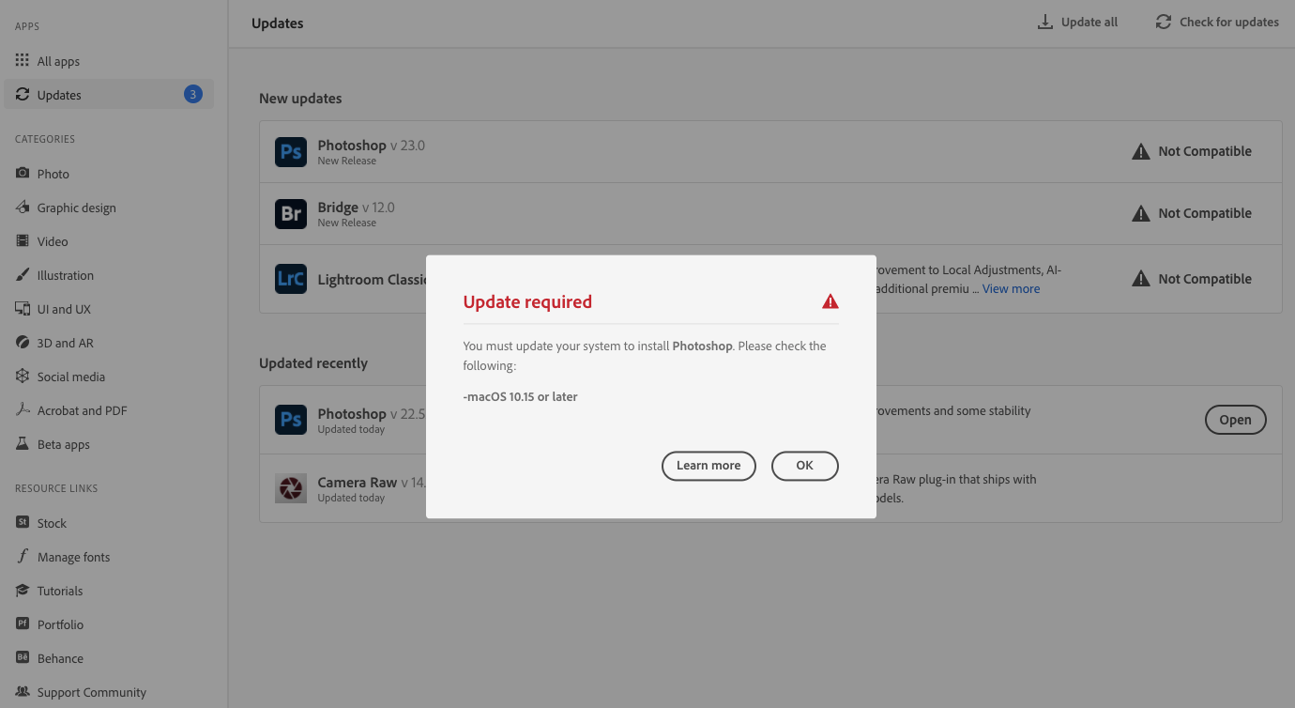The image size is (1295, 708).
Task: Select the Illustration brush category
Action: (x=54, y=275)
